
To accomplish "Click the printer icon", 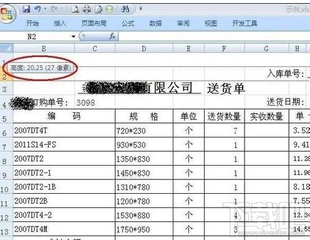I will pyautogui.click(x=87, y=9).
